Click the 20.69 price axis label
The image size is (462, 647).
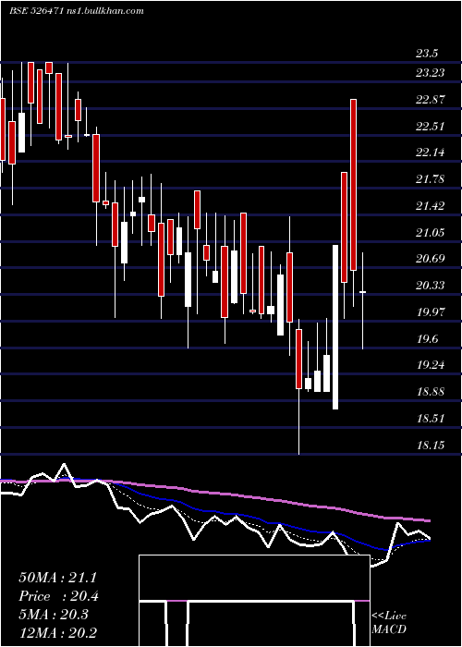tap(431, 259)
